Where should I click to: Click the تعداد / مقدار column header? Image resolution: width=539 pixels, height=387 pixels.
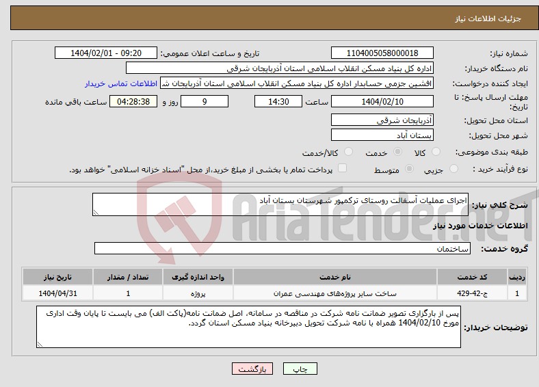pyautogui.click(x=127, y=277)
